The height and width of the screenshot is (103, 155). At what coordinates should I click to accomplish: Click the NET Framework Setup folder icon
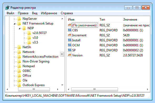tap(19, 23)
